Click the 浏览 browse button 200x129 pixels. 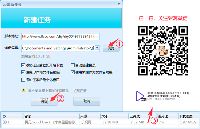tap(111, 48)
